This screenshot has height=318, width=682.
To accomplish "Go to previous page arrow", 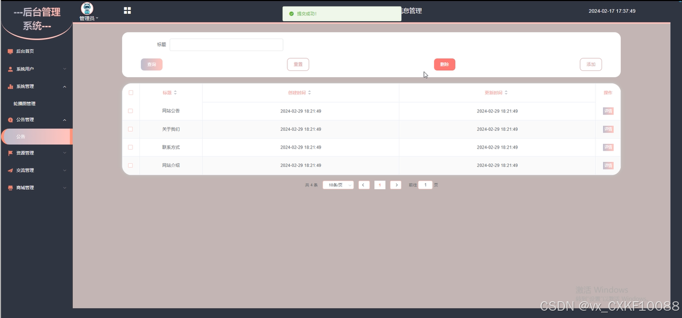I will pos(364,185).
